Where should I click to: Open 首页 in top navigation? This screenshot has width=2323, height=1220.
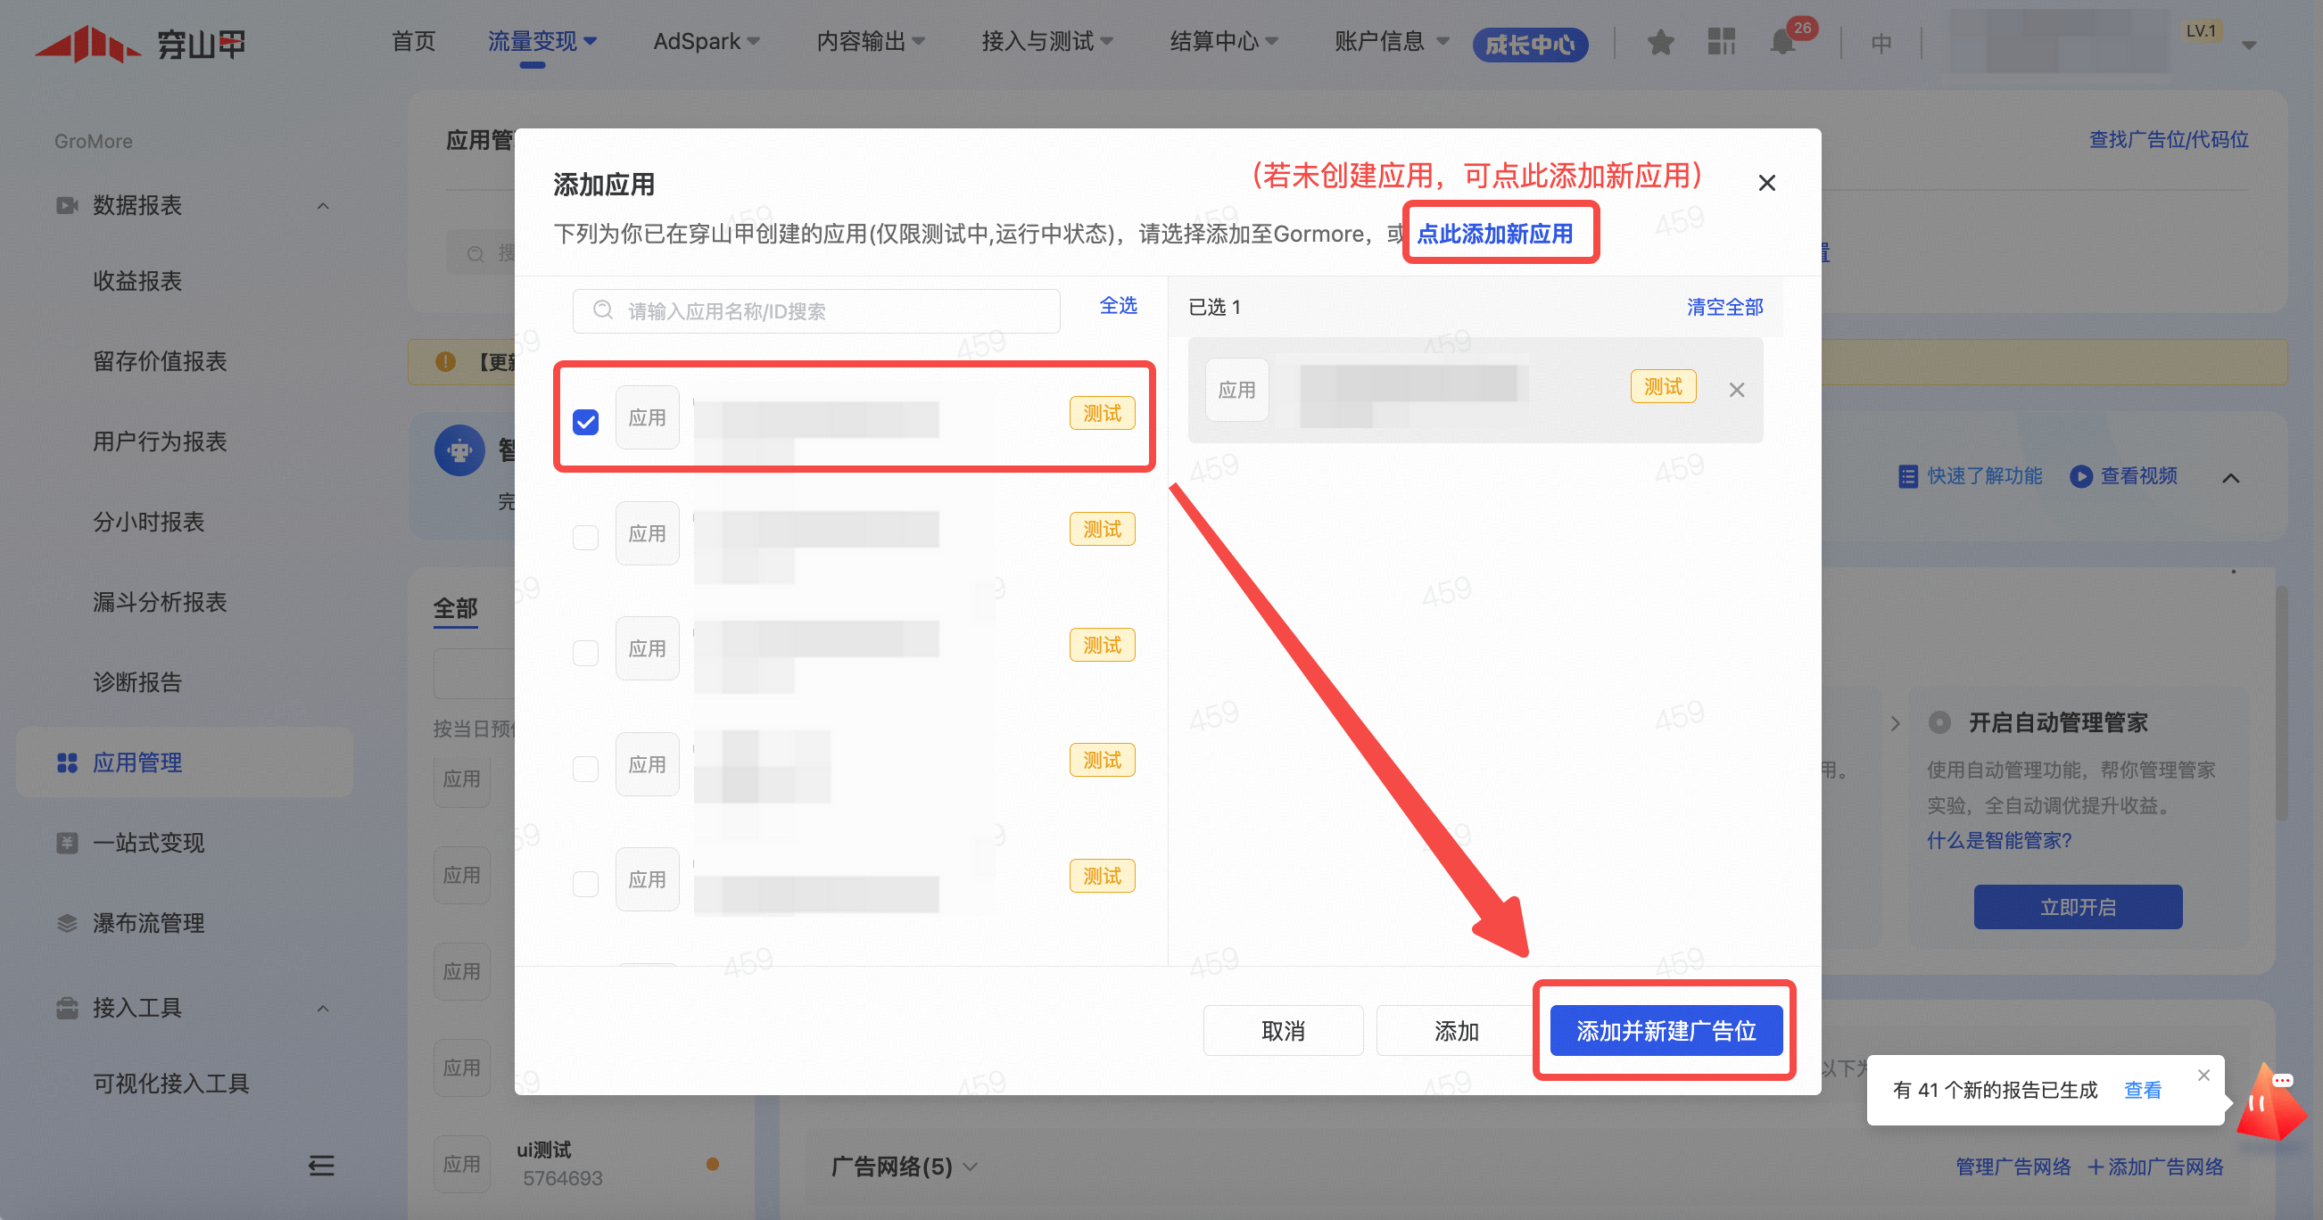tap(413, 42)
